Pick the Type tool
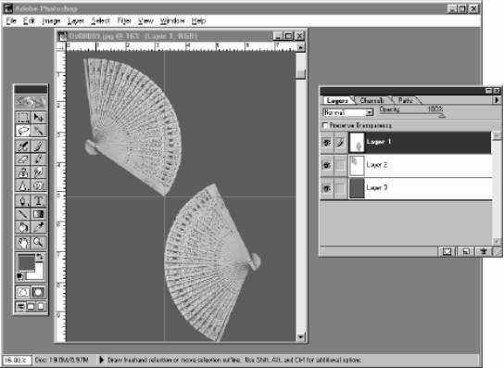 click(x=39, y=200)
